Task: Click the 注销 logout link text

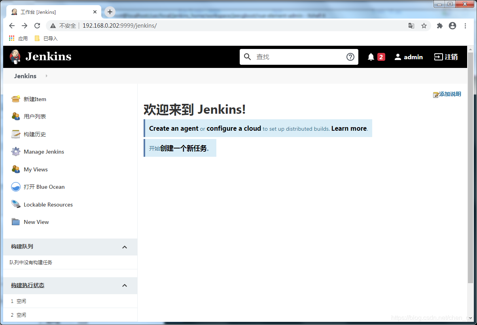Action: pos(451,57)
